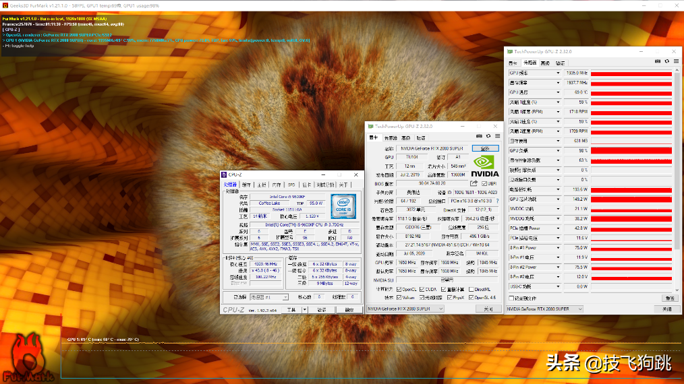
Task: Toggle the UEFI checkbox in GPU-Z
Action: click(483, 183)
